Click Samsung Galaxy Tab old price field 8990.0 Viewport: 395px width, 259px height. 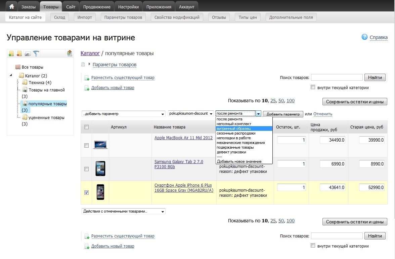(x=372, y=164)
